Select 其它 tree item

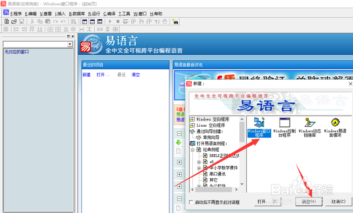click(x=214, y=180)
